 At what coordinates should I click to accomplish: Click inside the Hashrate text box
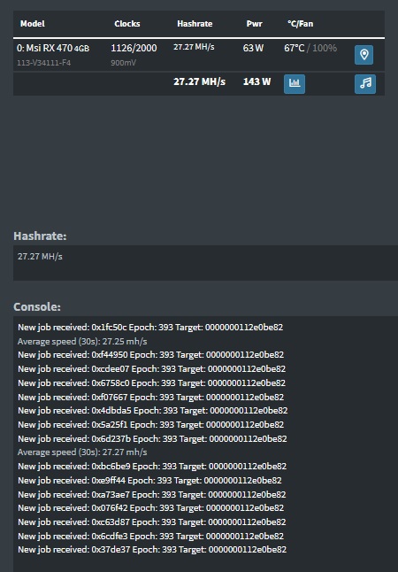205,263
